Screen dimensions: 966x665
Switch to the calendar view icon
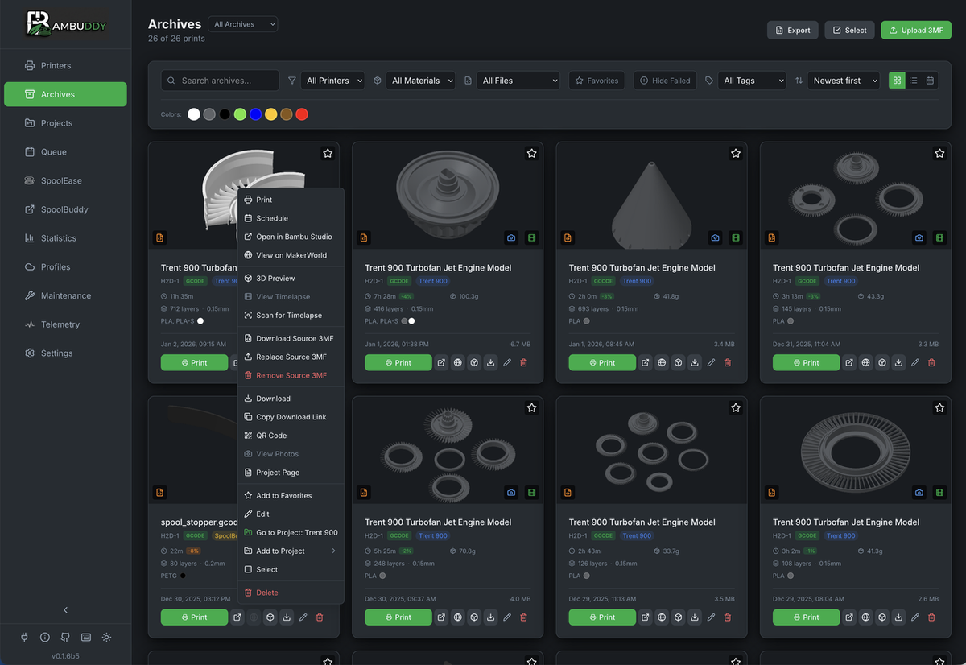pyautogui.click(x=930, y=81)
